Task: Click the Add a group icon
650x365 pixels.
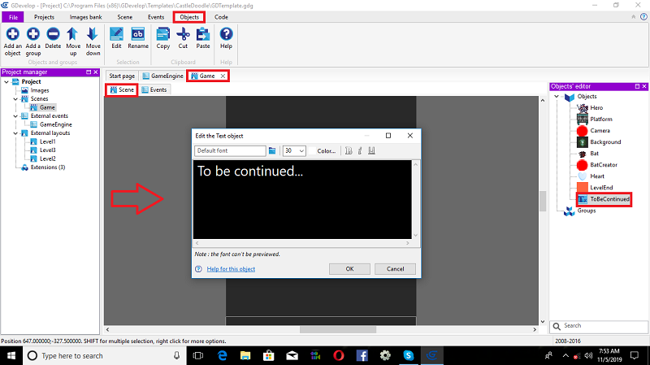Action: coord(33,34)
